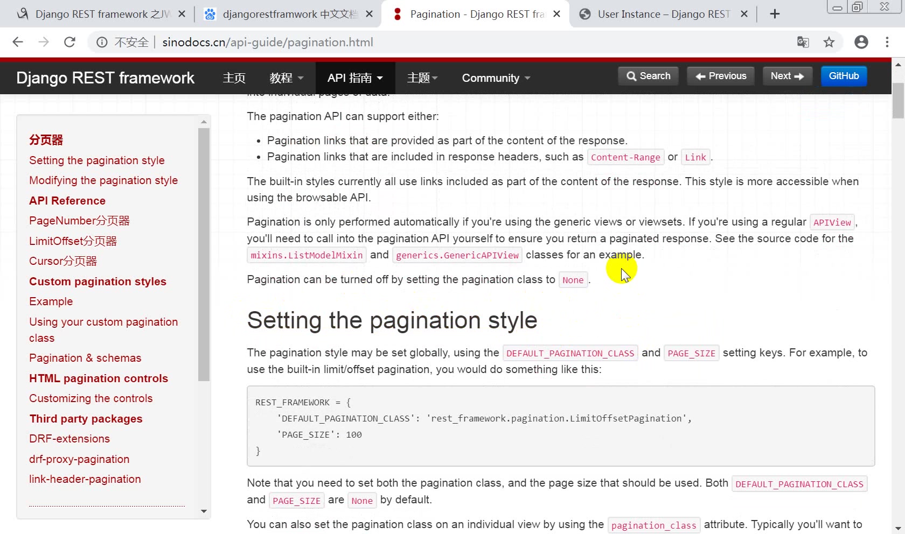905x534 pixels.
Task: Click the browser forward arrow
Action: tap(44, 42)
